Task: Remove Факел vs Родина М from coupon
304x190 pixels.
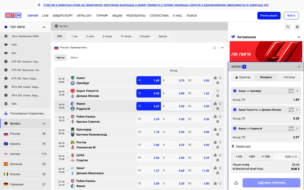Action: 297,128
